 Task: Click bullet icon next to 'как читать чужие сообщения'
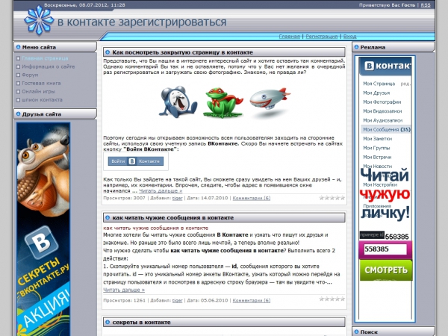(108, 217)
